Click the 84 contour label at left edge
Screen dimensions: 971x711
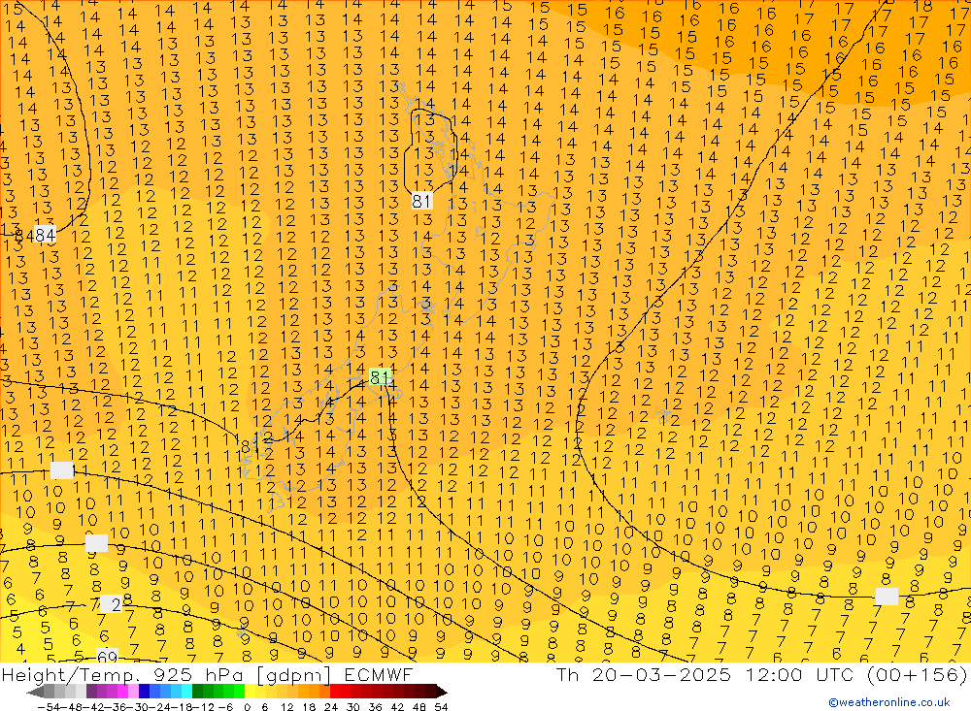coord(45,235)
